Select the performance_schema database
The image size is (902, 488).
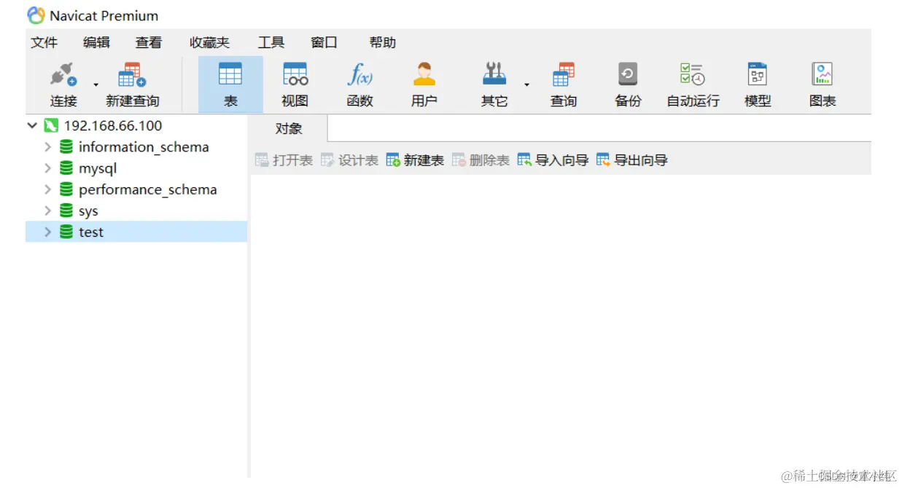[148, 189]
